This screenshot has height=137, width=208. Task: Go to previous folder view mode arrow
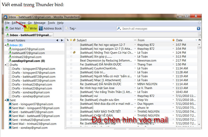57,40
